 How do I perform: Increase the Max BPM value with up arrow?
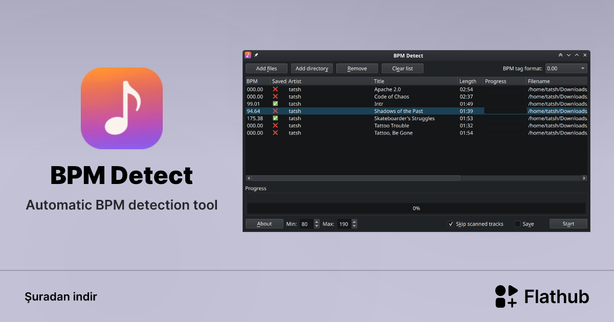354,221
